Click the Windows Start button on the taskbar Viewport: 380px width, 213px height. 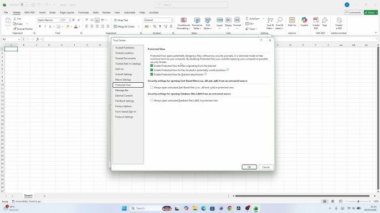(x=124, y=208)
